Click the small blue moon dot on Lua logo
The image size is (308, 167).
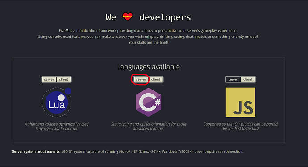(68, 91)
